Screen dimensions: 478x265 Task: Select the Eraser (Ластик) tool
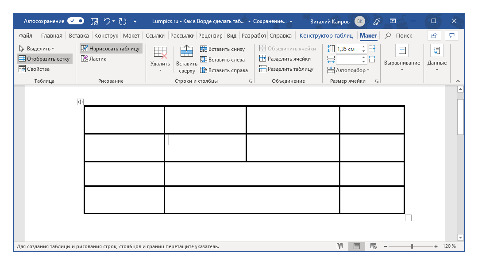tap(93, 59)
